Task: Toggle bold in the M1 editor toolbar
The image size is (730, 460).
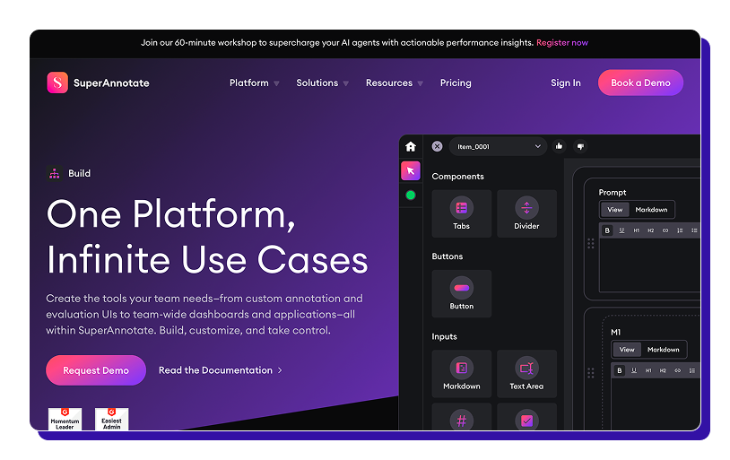Action: (x=619, y=370)
